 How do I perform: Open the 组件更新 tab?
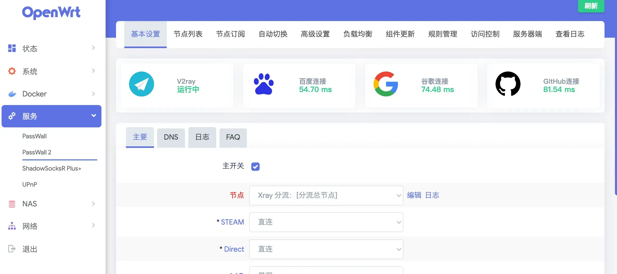coord(400,34)
